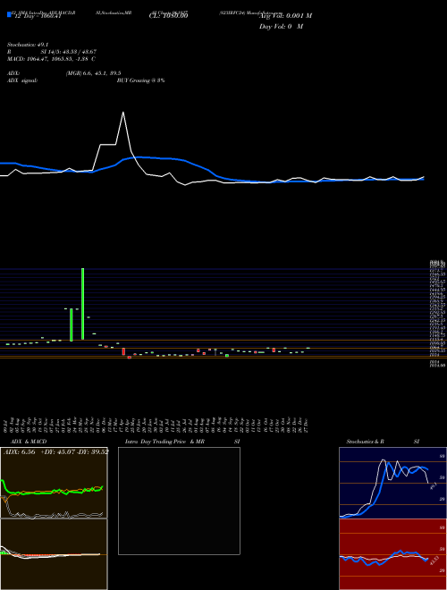Click the peak of the white price line
This screenshot has width=447, height=590.
[x=123, y=112]
